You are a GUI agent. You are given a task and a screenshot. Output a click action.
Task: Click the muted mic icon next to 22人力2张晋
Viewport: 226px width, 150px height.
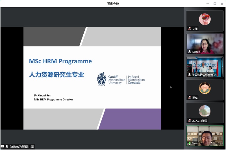[190, 120]
